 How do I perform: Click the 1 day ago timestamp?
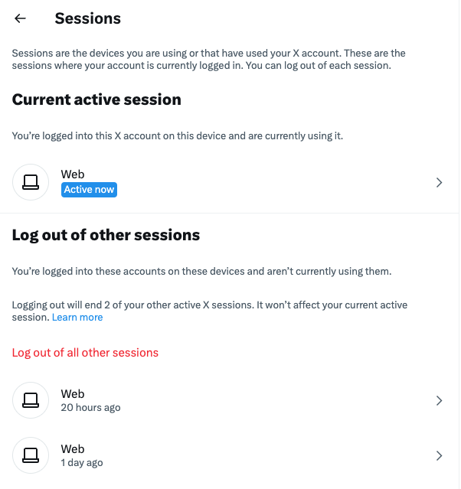(82, 463)
